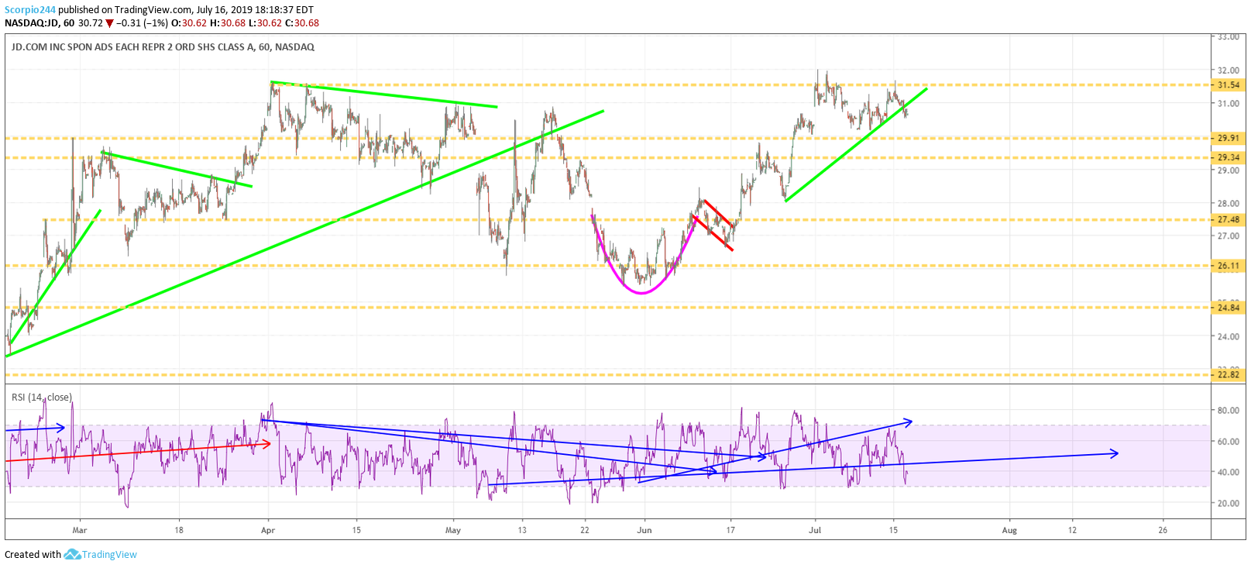The width and height of the screenshot is (1251, 568).
Task: Click the Jun date axis label
Action: click(x=644, y=530)
